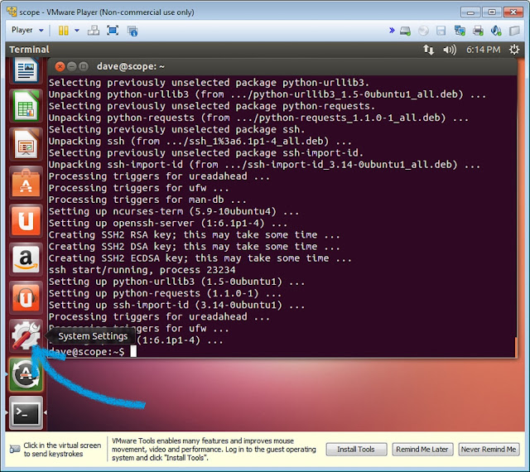Click 'Processing triggers for man-db' line
Image resolution: width=530 pixels, height=472 pixels.
coord(147,200)
